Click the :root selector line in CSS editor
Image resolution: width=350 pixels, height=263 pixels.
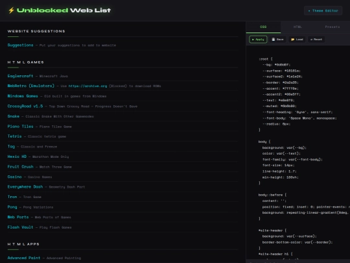tap(265, 59)
